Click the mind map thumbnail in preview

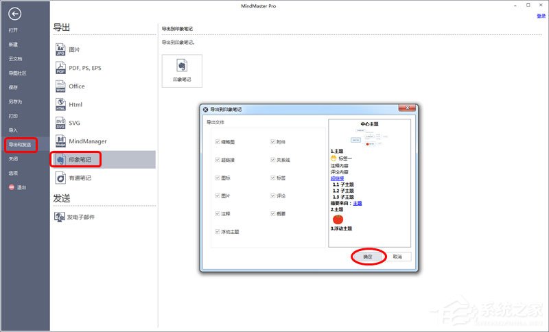[x=369, y=137]
